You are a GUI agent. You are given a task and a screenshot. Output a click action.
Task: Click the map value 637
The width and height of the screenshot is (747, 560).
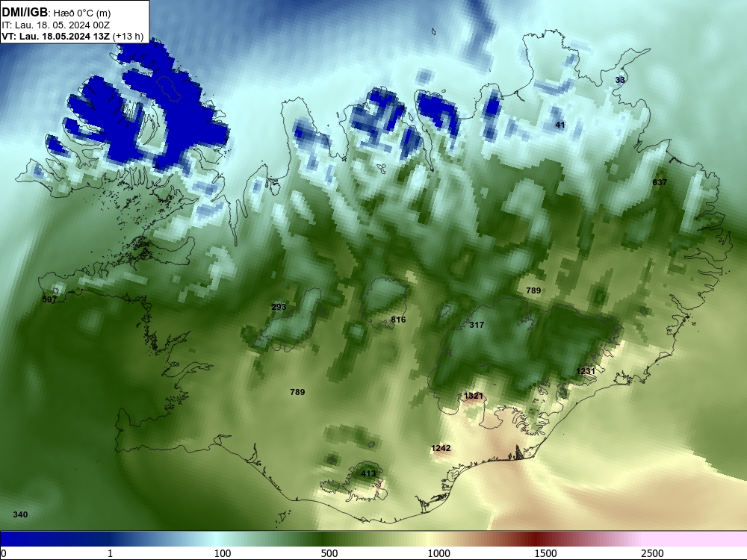660,182
